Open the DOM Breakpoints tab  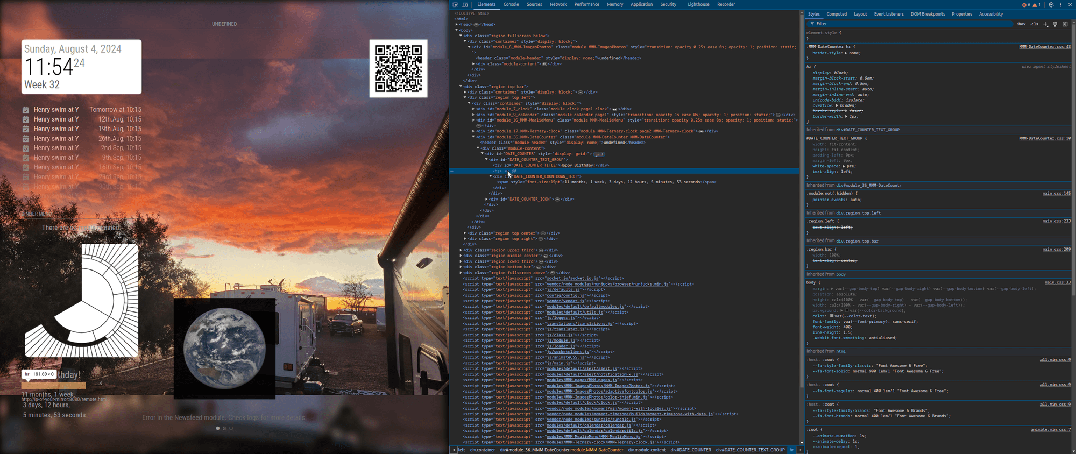pos(928,14)
